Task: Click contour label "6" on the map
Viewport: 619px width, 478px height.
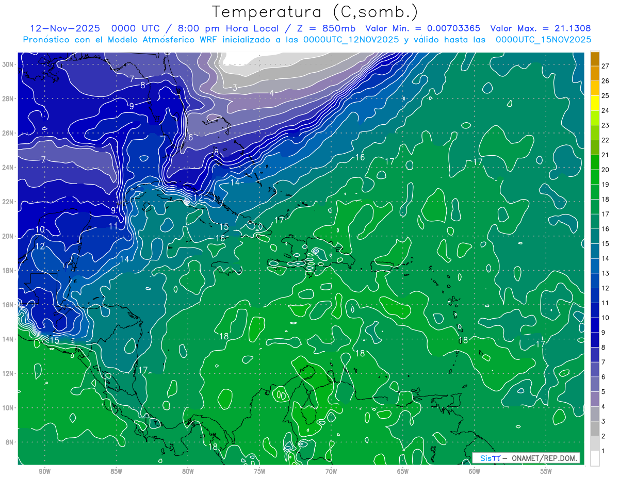Action: pos(190,137)
